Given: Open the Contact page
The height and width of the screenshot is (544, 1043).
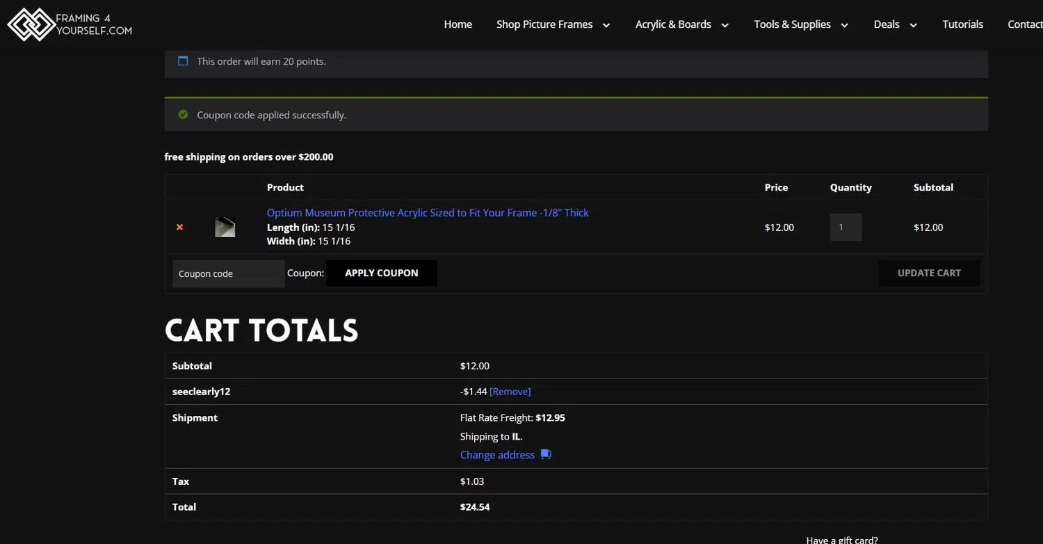Looking at the screenshot, I should click(x=1025, y=24).
